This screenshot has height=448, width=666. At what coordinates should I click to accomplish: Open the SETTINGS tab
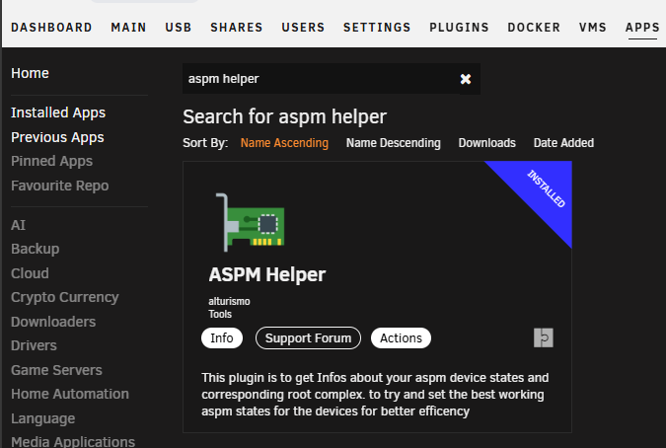coord(377,28)
